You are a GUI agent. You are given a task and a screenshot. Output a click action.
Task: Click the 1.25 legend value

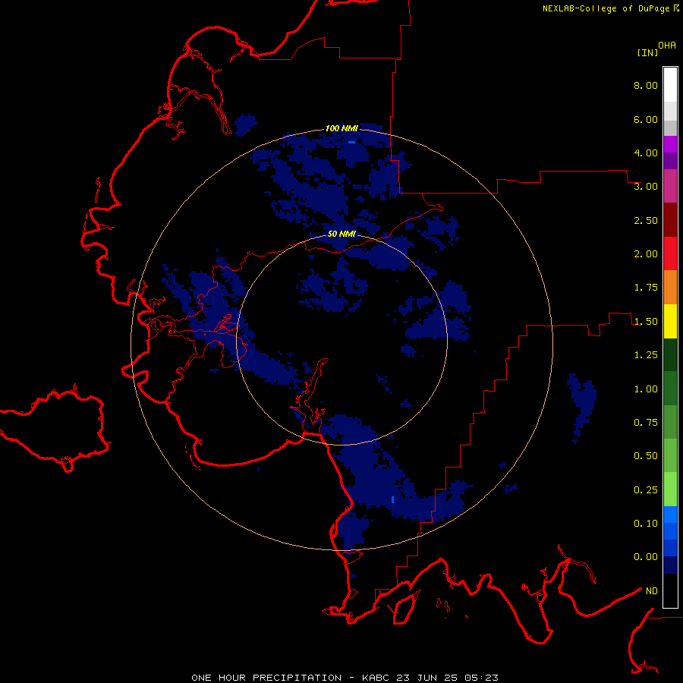click(x=646, y=355)
